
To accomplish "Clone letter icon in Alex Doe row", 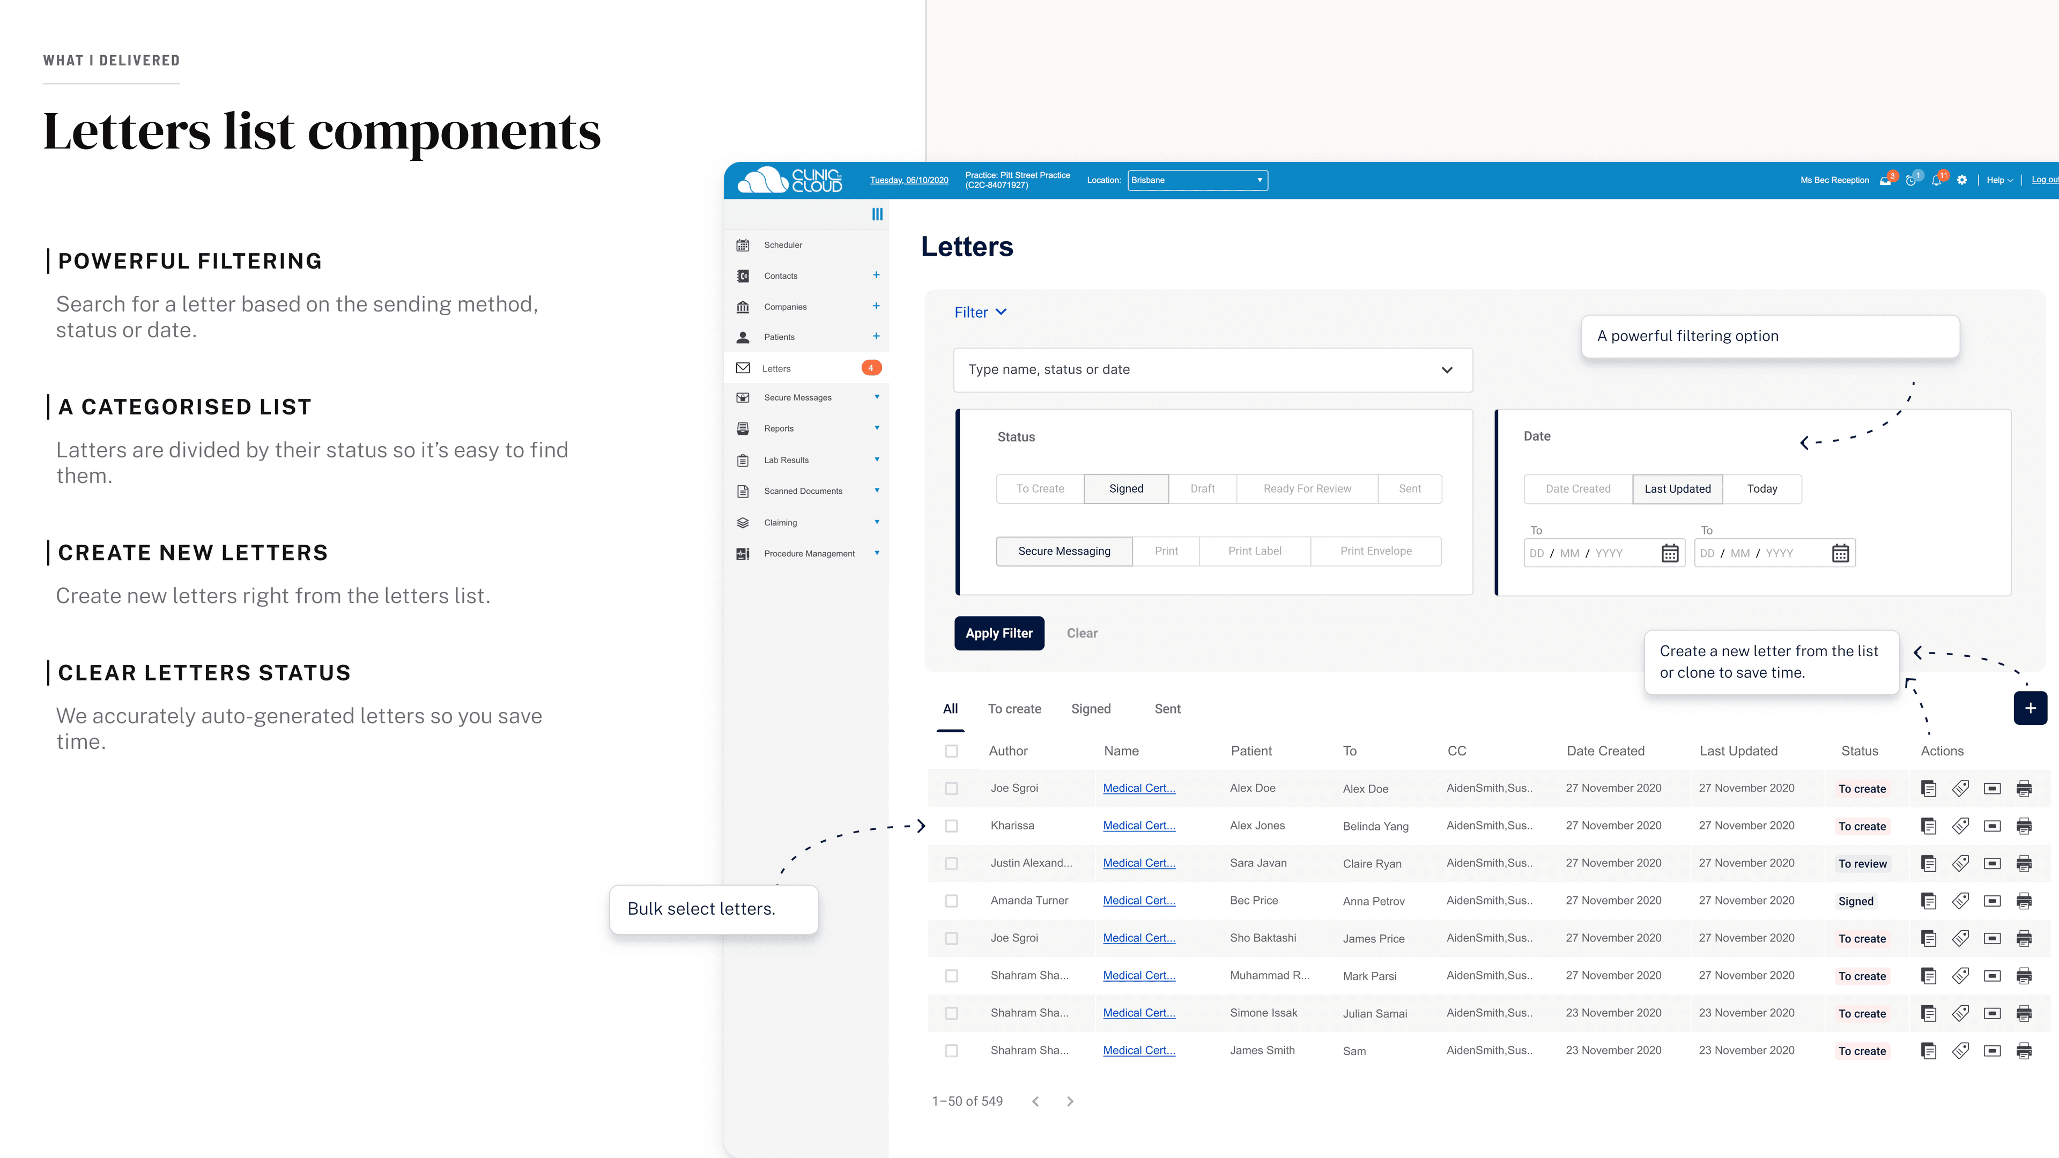I will tap(1929, 789).
